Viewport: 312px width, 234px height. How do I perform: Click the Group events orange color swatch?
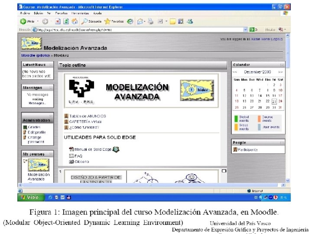pos(236,127)
